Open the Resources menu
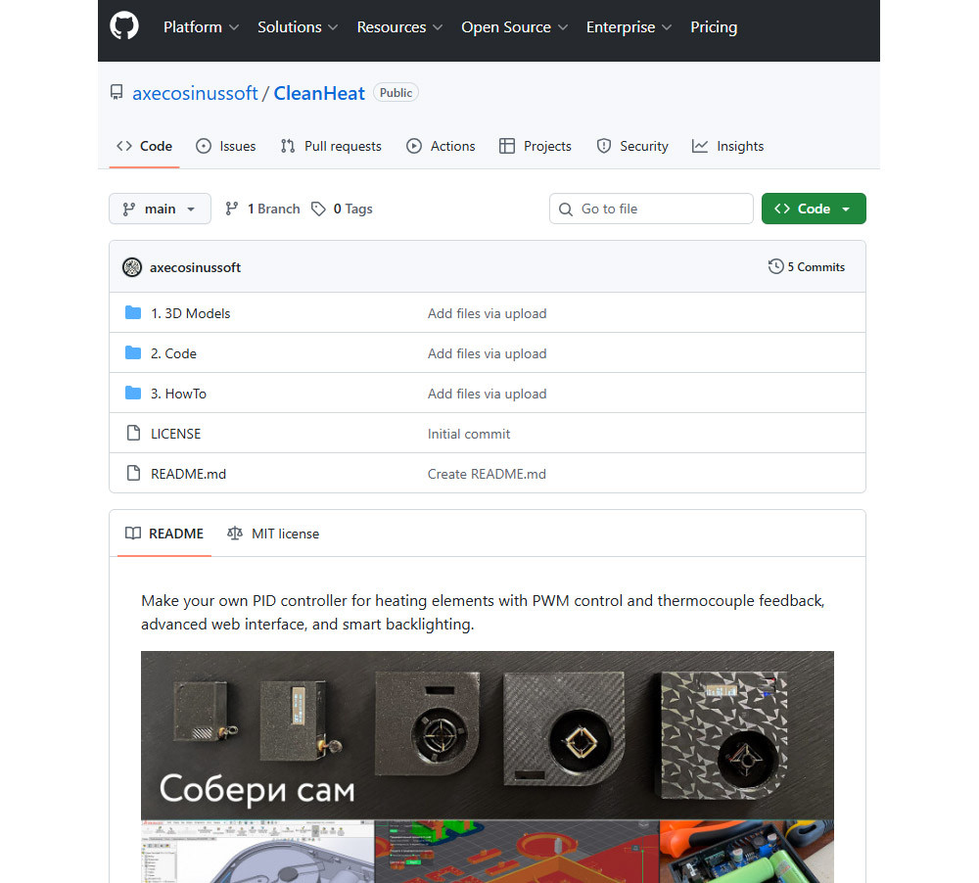Image resolution: width=979 pixels, height=883 pixels. click(393, 27)
